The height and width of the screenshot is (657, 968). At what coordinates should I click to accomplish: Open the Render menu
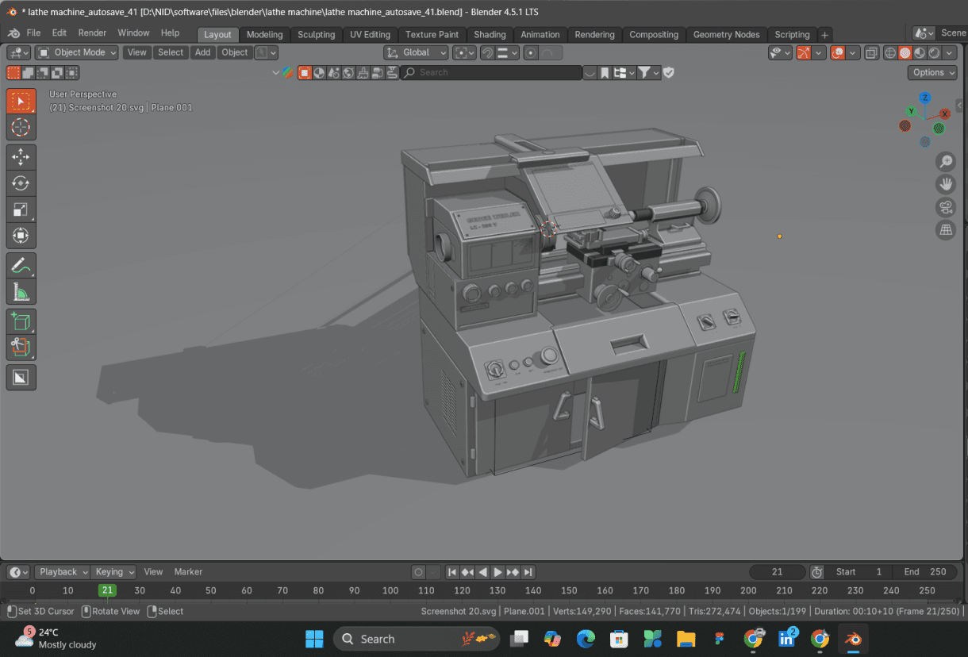(x=92, y=33)
